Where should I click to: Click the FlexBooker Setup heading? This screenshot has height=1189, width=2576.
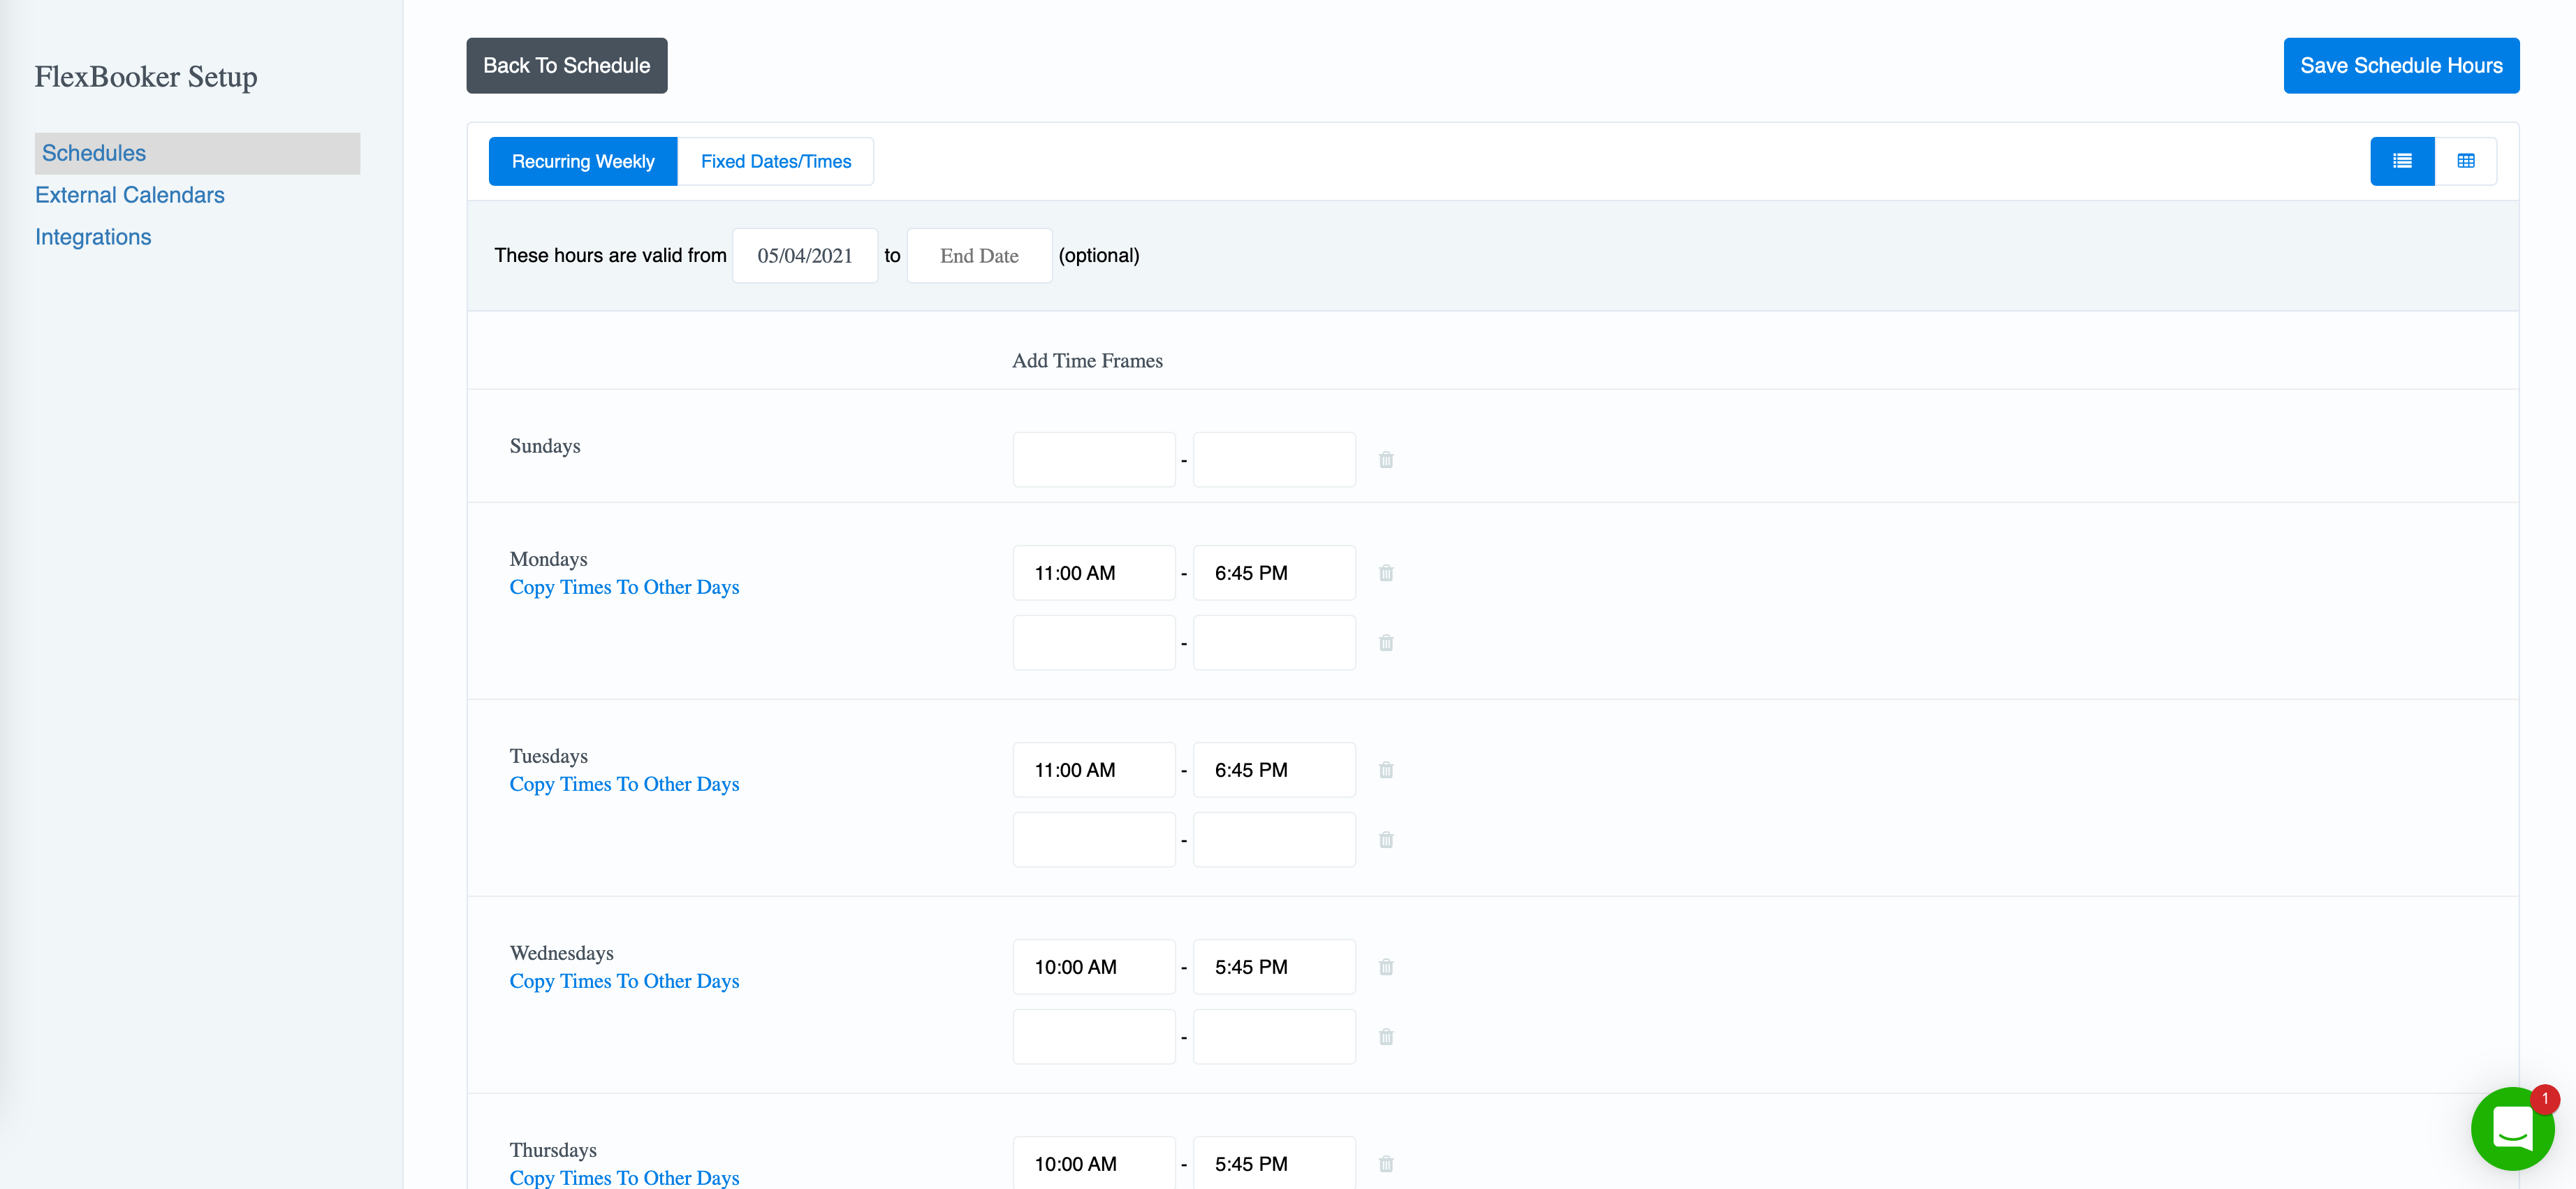pyautogui.click(x=146, y=77)
